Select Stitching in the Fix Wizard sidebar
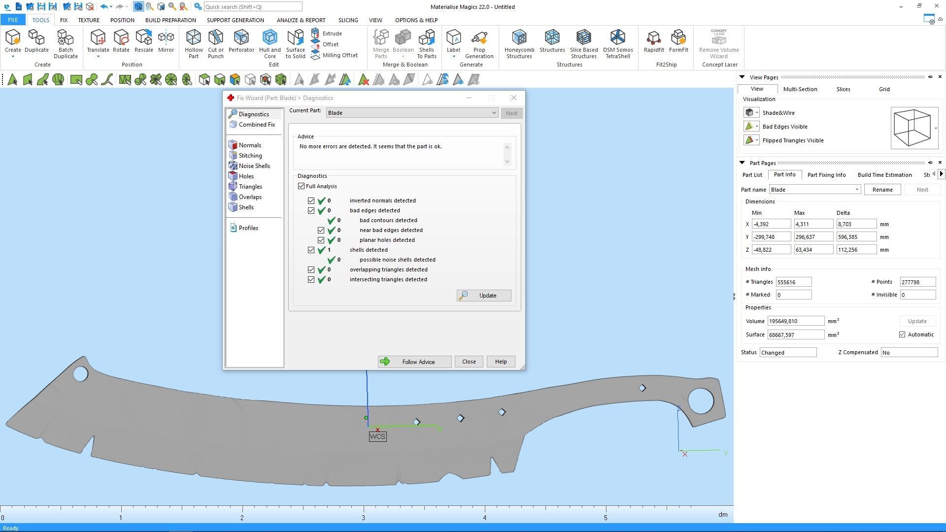946x532 pixels. click(250, 156)
